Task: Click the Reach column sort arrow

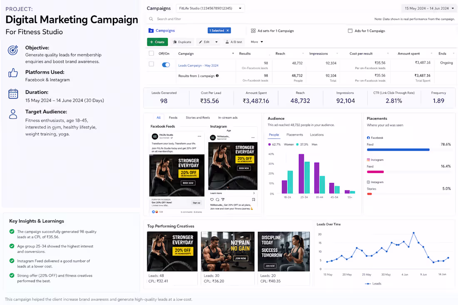Action: pyautogui.click(x=303, y=54)
